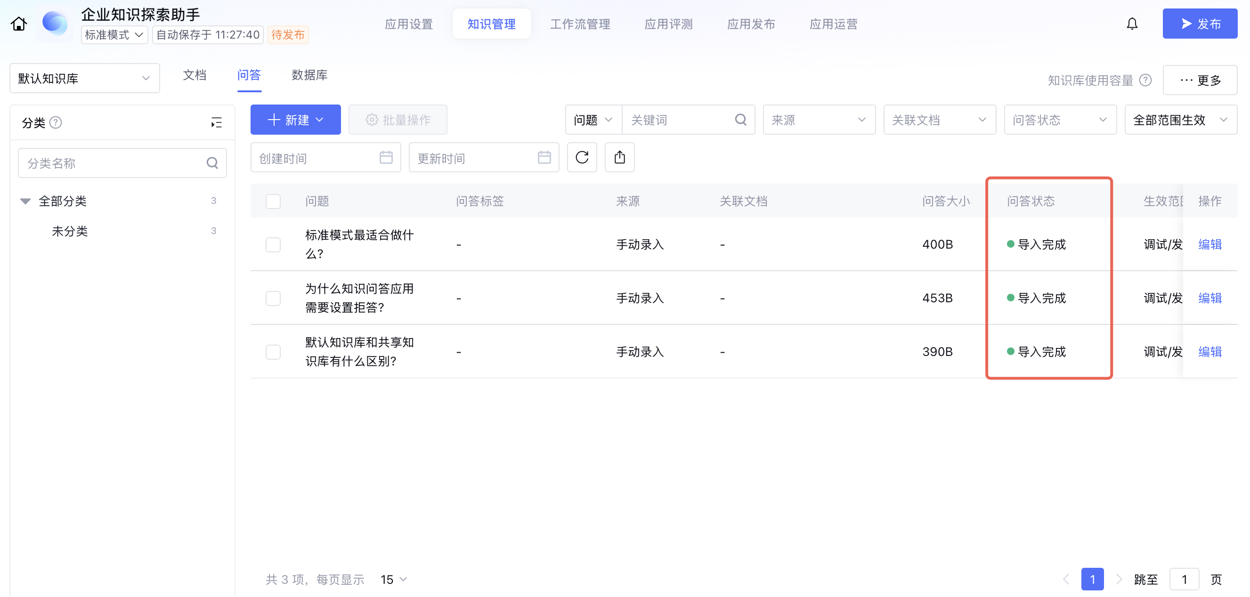Click the 分类名称 search magnifier icon
Image resolution: width=1250 pixels, height=597 pixels.
point(212,163)
